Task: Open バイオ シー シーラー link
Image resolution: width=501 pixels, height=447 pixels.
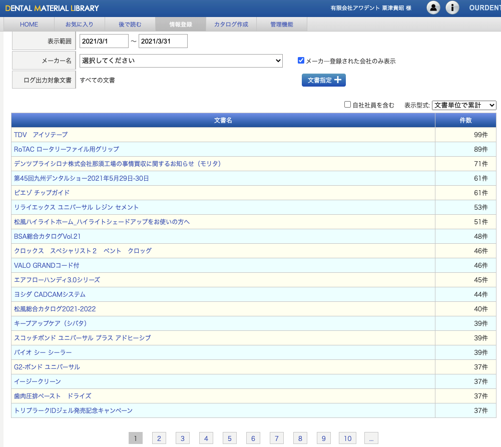Action: 43,352
